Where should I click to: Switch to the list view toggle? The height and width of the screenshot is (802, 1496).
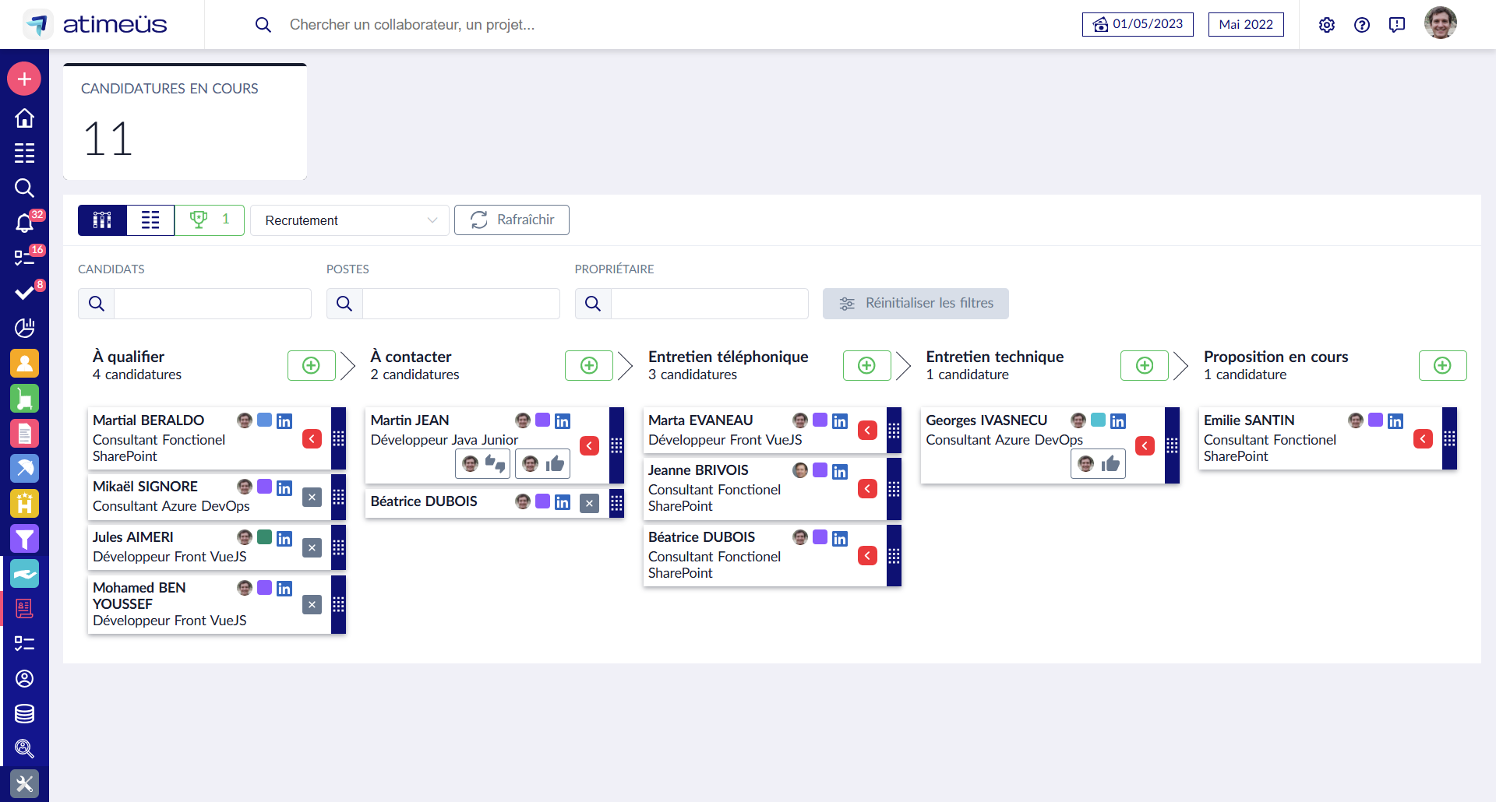click(150, 220)
